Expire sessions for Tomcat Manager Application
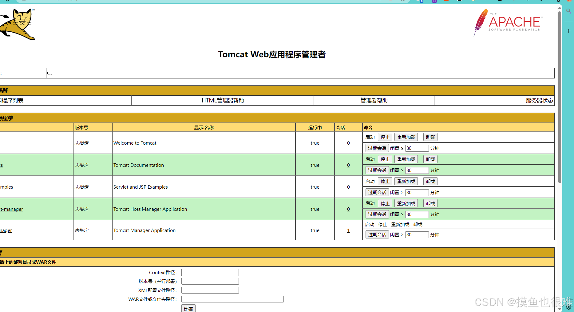 [x=377, y=235]
